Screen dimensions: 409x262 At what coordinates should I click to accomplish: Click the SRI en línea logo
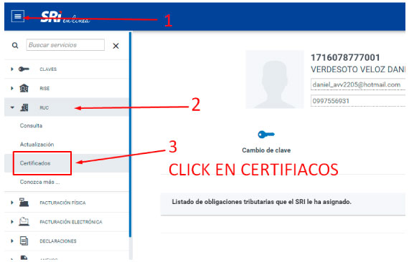[65, 17]
